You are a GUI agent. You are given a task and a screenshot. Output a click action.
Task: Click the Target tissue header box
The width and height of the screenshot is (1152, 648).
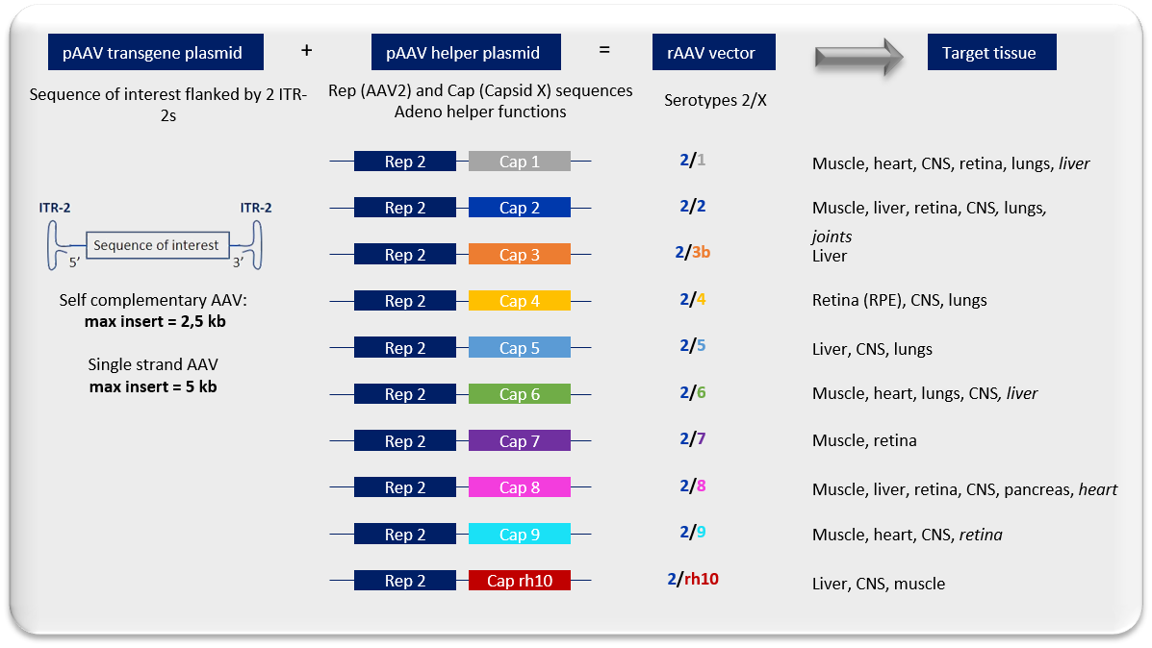click(x=991, y=53)
